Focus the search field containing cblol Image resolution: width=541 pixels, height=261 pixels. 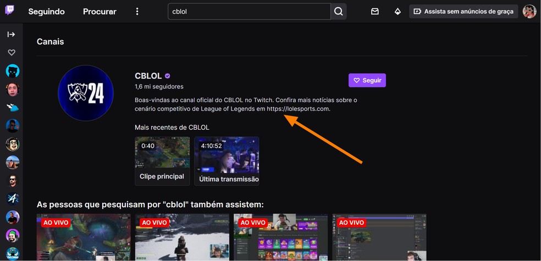pyautogui.click(x=249, y=12)
